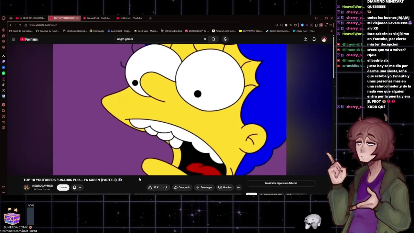This screenshot has height=233, width=414.
Task: Open the YouTube hamburger guide menu
Action: point(14,39)
